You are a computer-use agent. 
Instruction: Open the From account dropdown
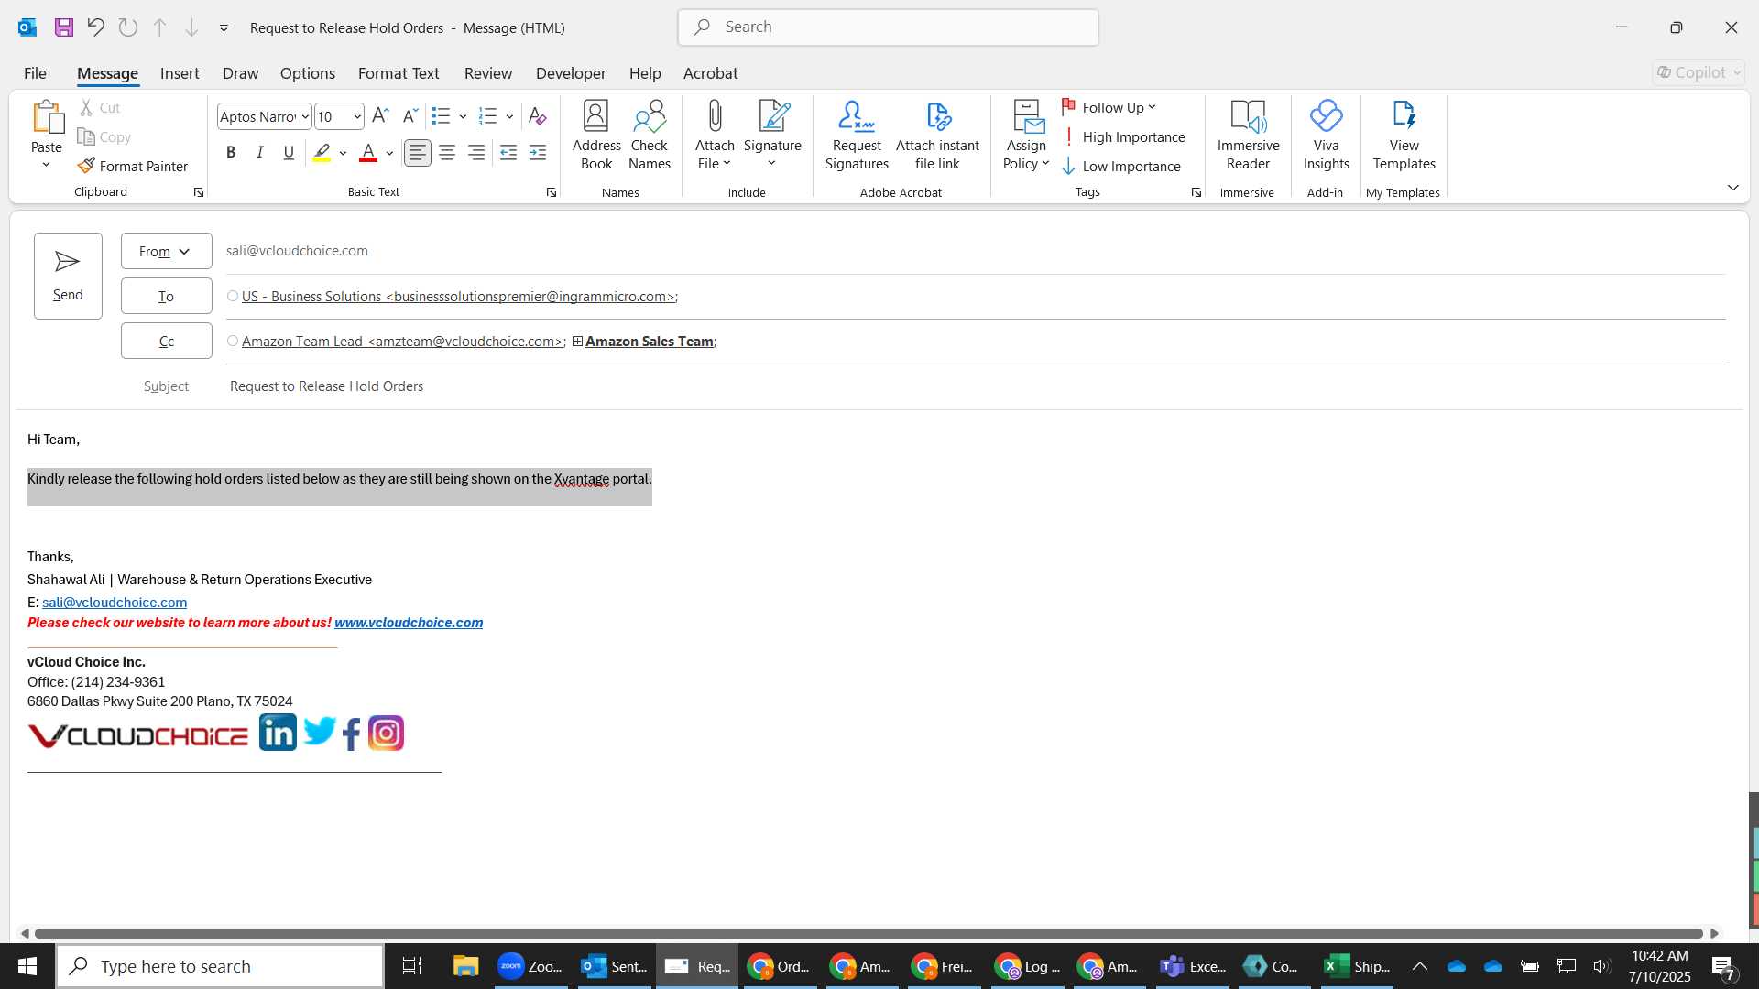click(x=166, y=251)
